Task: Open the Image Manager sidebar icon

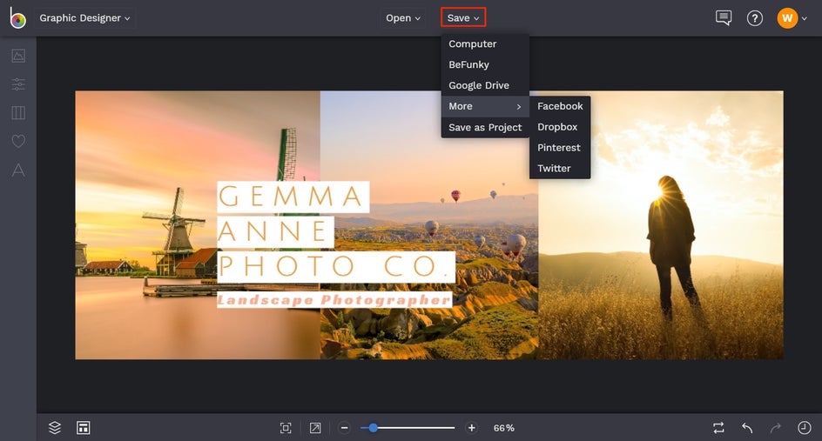Action: [x=18, y=56]
